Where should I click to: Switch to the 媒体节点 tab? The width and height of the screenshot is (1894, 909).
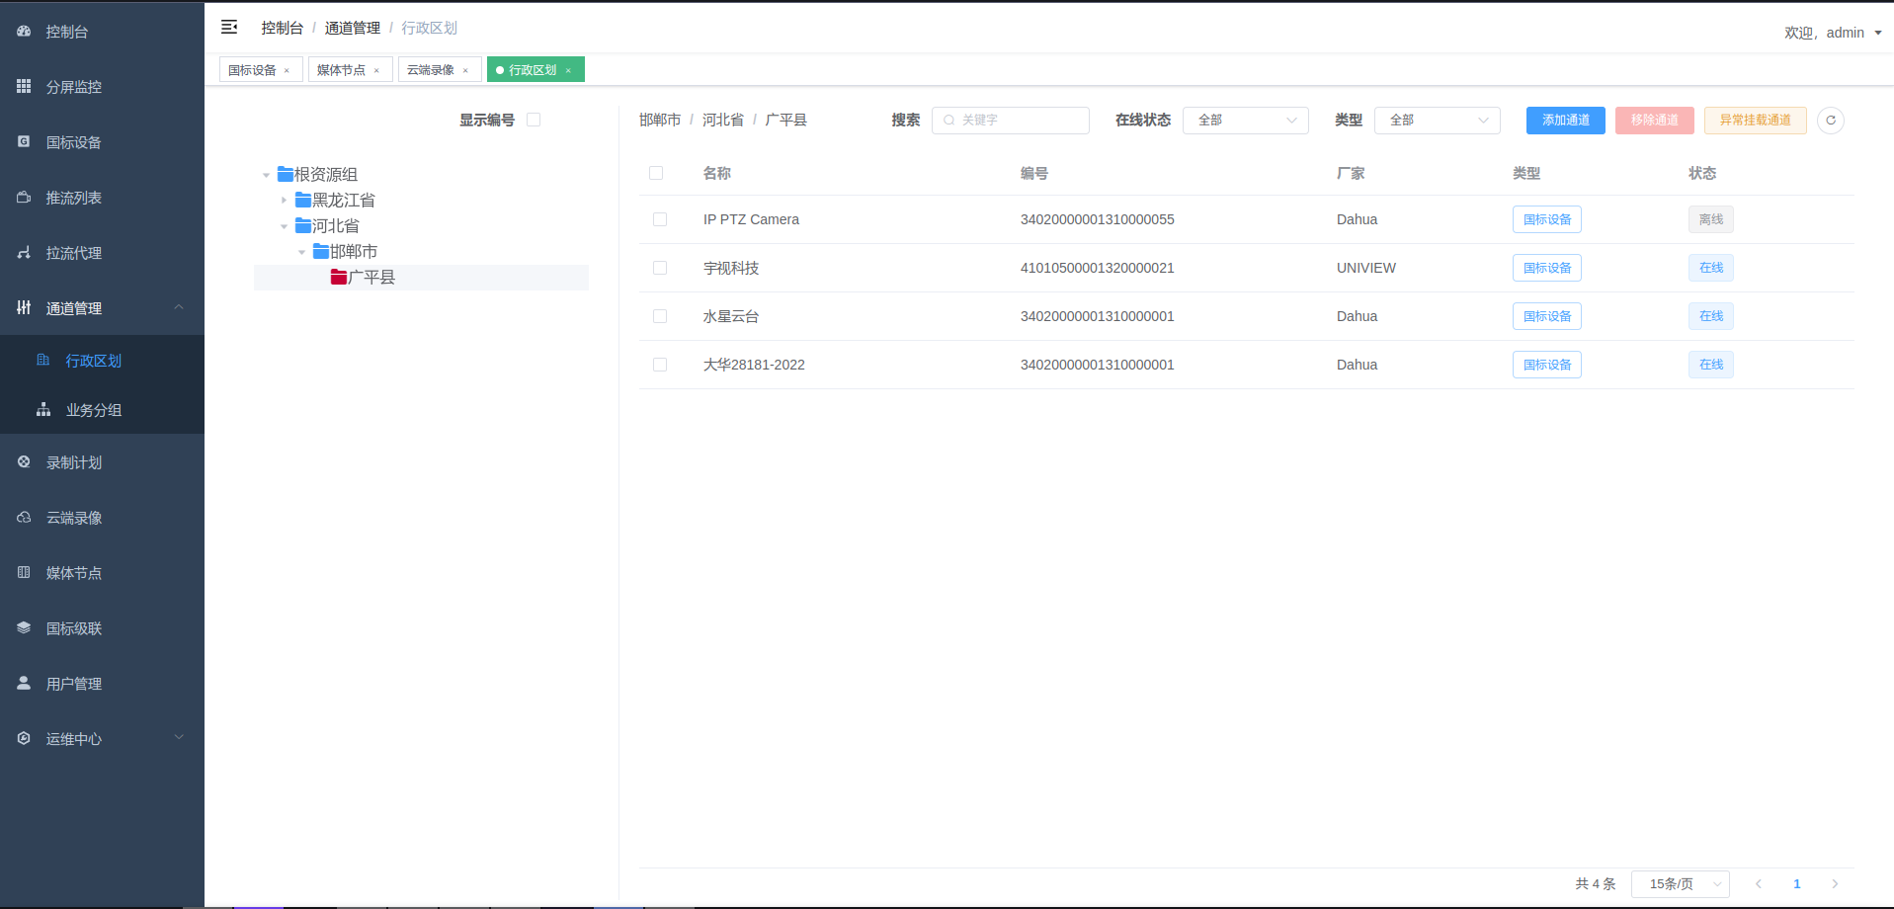[341, 69]
